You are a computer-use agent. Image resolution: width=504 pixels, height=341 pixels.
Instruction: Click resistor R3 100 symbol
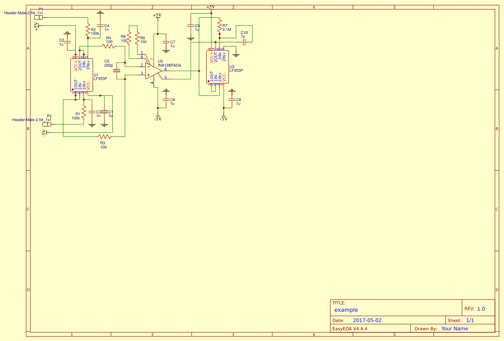(104, 136)
